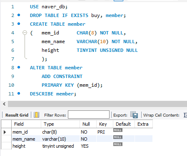187x156 pixels.
Task: Click the PRI key cell
Action: pyautogui.click(x=105, y=132)
